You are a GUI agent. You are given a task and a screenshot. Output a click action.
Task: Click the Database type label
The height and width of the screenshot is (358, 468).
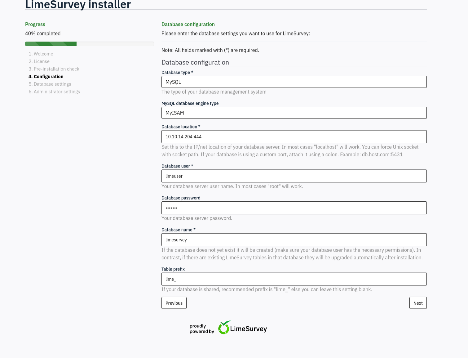pos(176,72)
